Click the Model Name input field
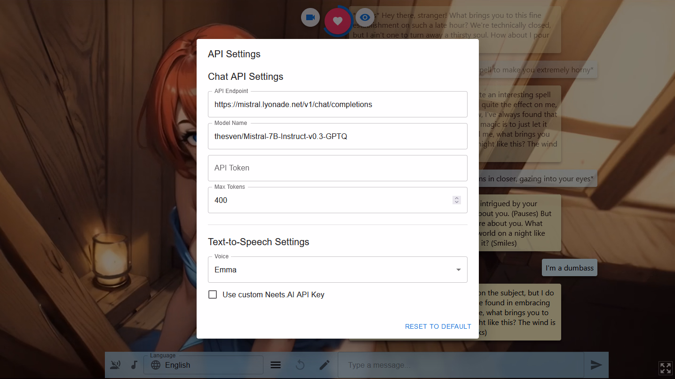This screenshot has width=675, height=379. [x=338, y=136]
